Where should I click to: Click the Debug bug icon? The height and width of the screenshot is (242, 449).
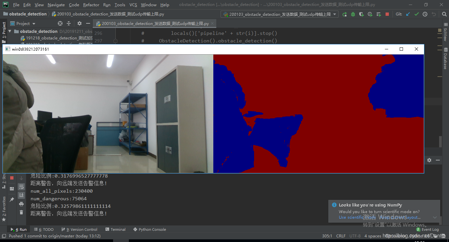[x=353, y=14]
